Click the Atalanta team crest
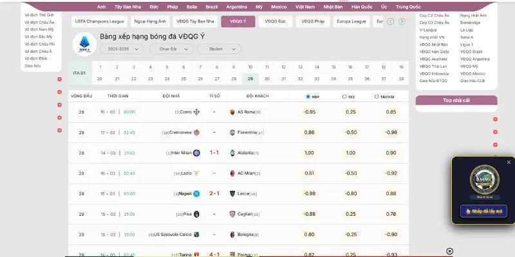The width and height of the screenshot is (515, 257). coord(232,153)
